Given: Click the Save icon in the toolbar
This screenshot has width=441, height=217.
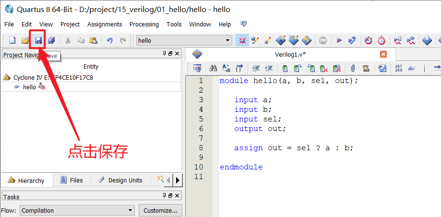Looking at the screenshot, I should 38,40.
